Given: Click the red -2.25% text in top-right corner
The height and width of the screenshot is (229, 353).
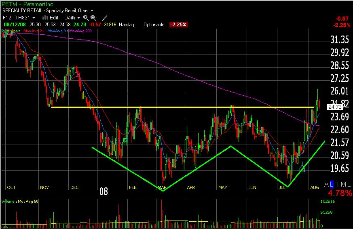Looking at the screenshot, I should 342,25.
